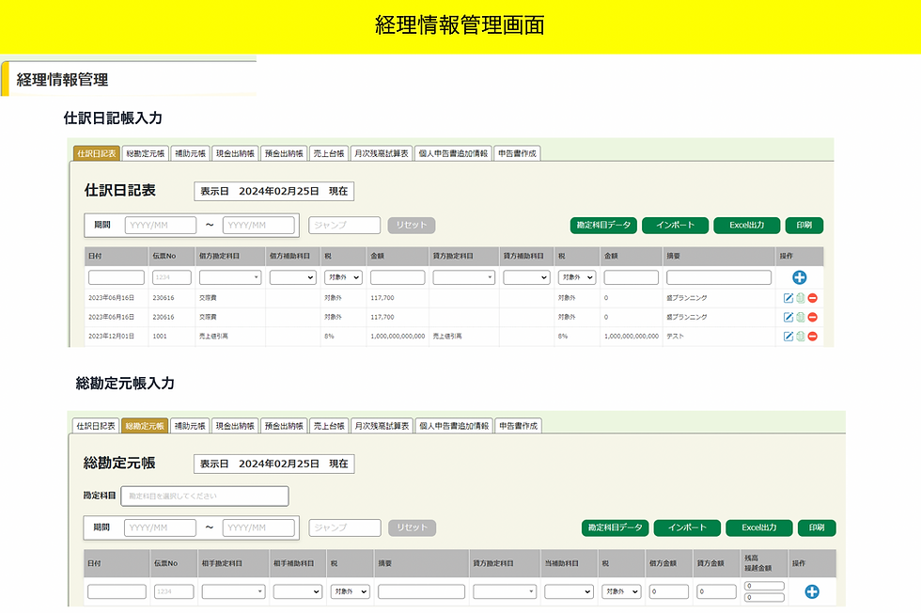The image size is (921, 613).
Task: Click インポート button in 仕訳日記表 panel
Action: click(x=675, y=225)
